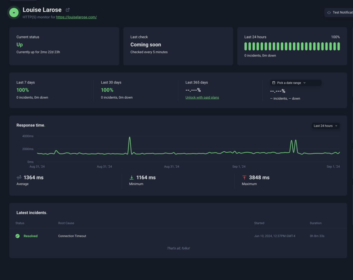Click the red maximum upload-arrow icon
The image size is (353, 280).
pos(244,177)
